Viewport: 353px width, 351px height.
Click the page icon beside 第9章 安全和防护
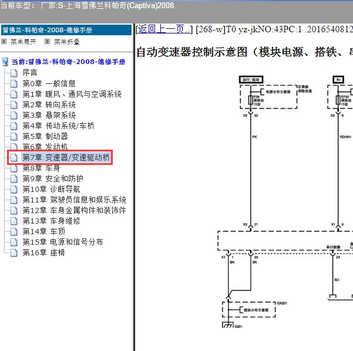14,178
